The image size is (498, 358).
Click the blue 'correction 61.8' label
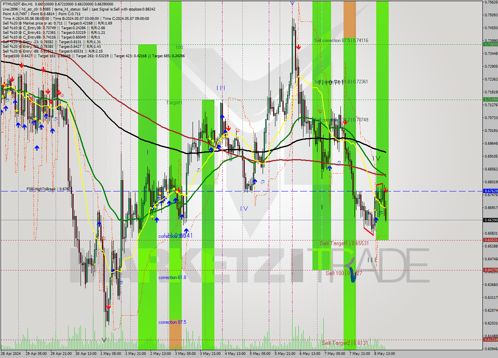[x=172, y=277]
